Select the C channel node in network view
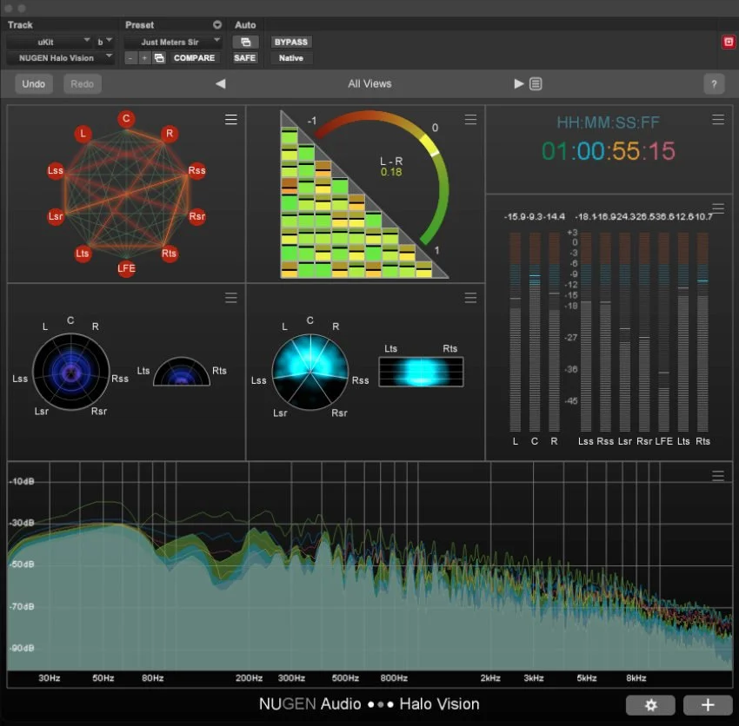The height and width of the screenshot is (726, 739). pos(126,119)
